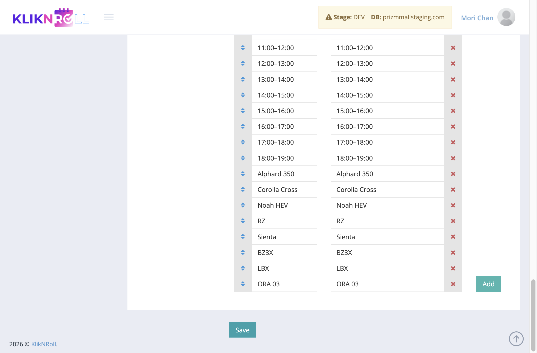Viewport: 537px width, 353px height.
Task: Click the reorder handle for 16:00–17:00 row
Action: [x=243, y=127]
